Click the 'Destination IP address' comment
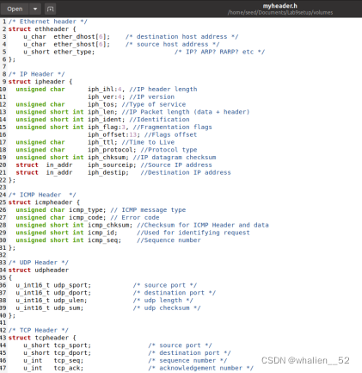This screenshot has height=373, width=362. (x=186, y=172)
